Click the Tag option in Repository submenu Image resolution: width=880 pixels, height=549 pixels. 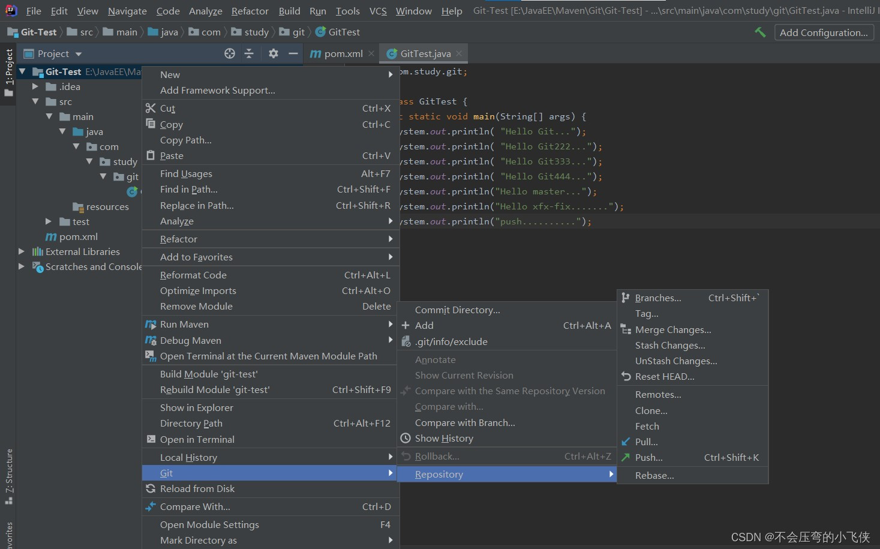point(693,313)
